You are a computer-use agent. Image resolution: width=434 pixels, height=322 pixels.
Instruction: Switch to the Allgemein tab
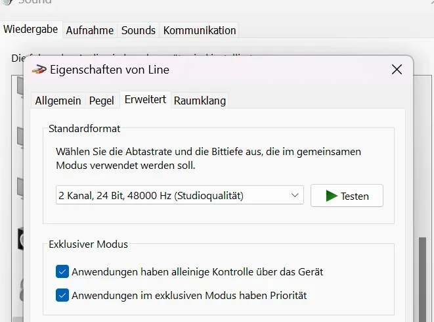(58, 101)
